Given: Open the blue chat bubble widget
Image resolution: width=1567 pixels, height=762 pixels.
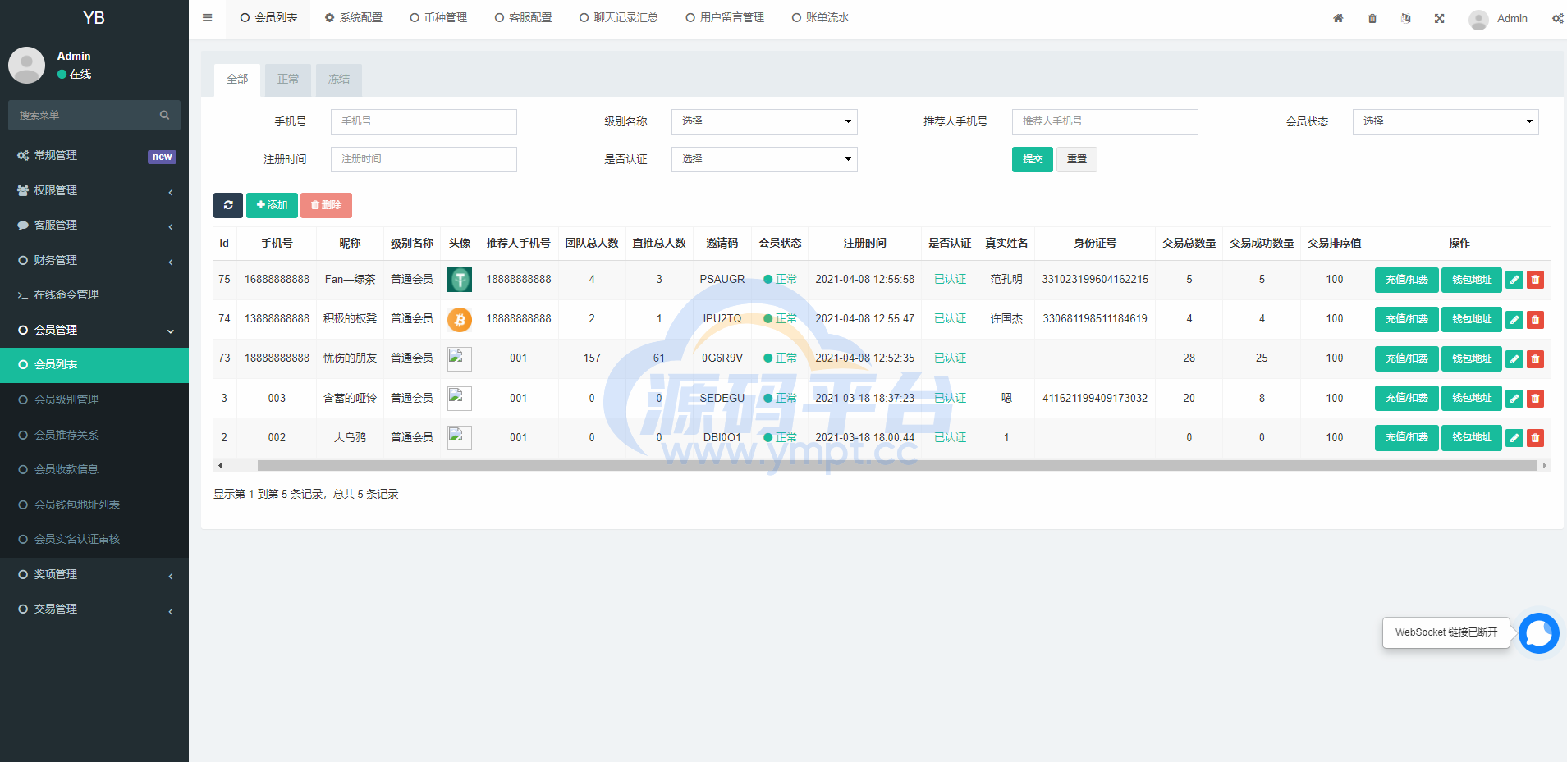Looking at the screenshot, I should (x=1538, y=633).
